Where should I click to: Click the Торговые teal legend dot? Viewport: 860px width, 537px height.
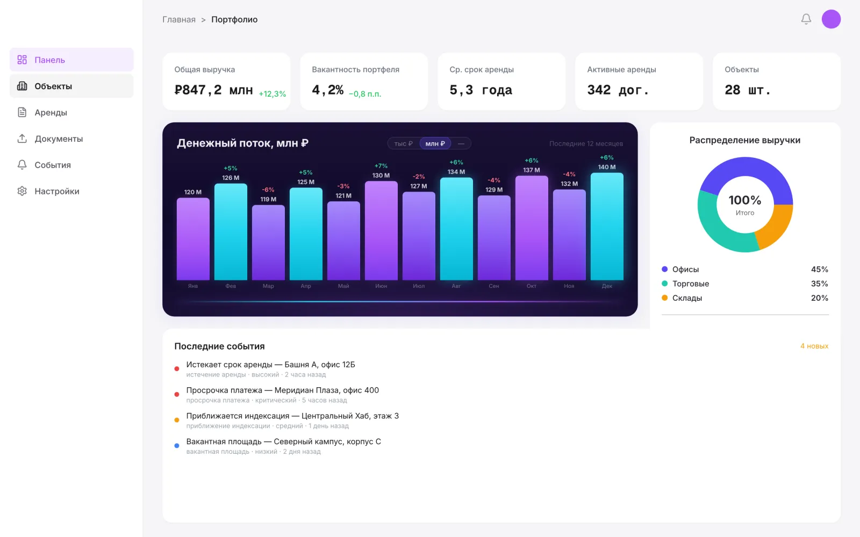[x=665, y=284]
